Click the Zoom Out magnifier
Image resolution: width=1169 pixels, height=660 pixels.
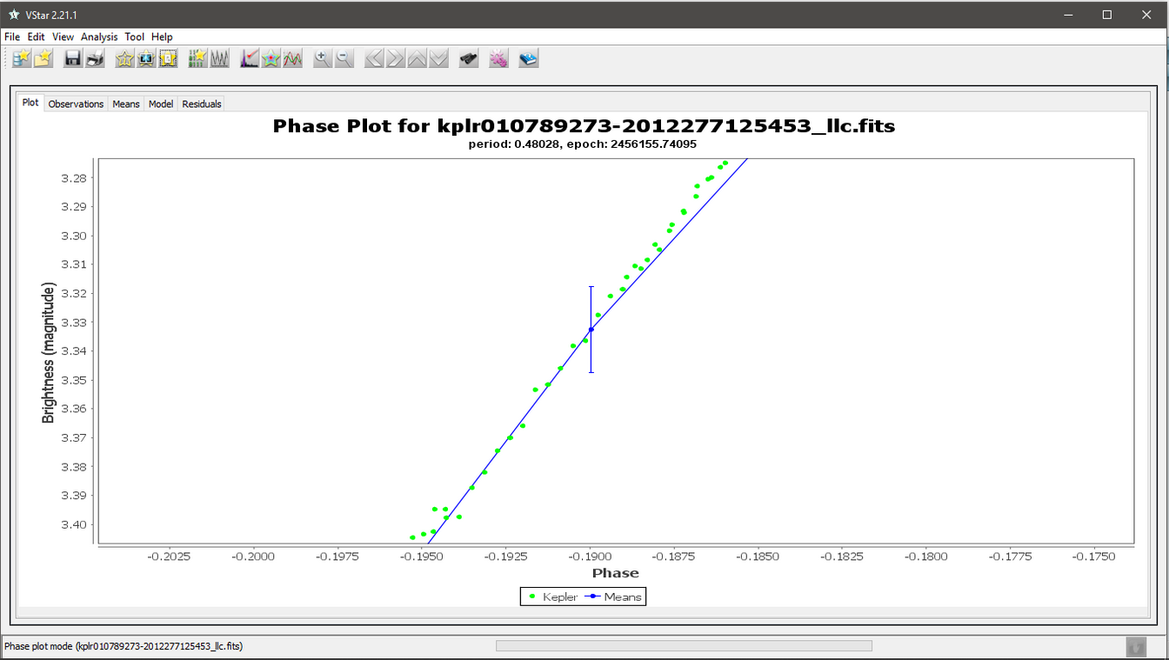344,58
